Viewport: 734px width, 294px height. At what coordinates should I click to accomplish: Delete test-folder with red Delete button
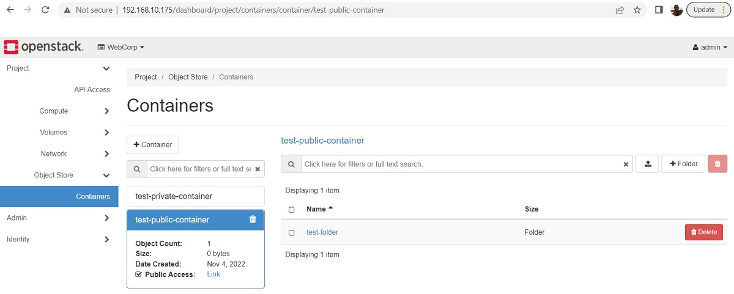pyautogui.click(x=704, y=232)
